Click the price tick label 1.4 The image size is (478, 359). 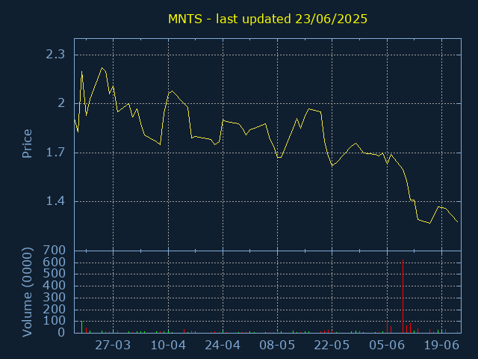click(55, 201)
